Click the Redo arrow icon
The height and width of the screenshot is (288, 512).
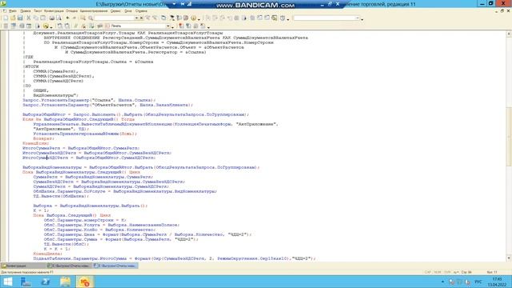(74, 18)
